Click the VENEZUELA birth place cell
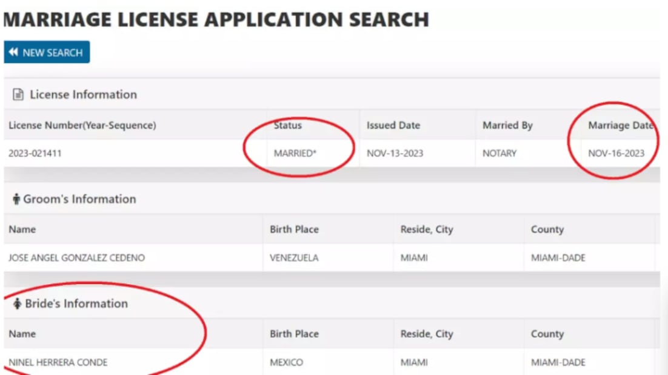The width and height of the screenshot is (668, 375). click(x=294, y=258)
